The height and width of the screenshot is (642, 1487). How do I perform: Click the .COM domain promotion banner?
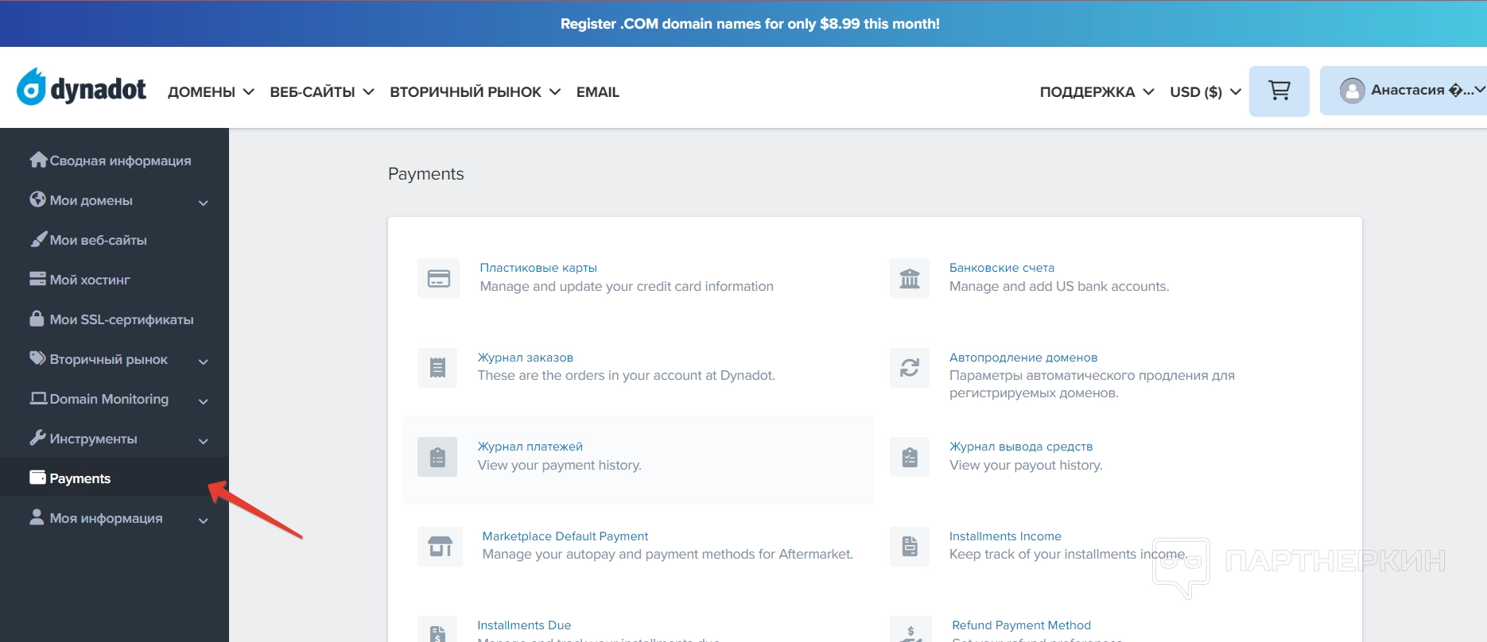tap(750, 24)
